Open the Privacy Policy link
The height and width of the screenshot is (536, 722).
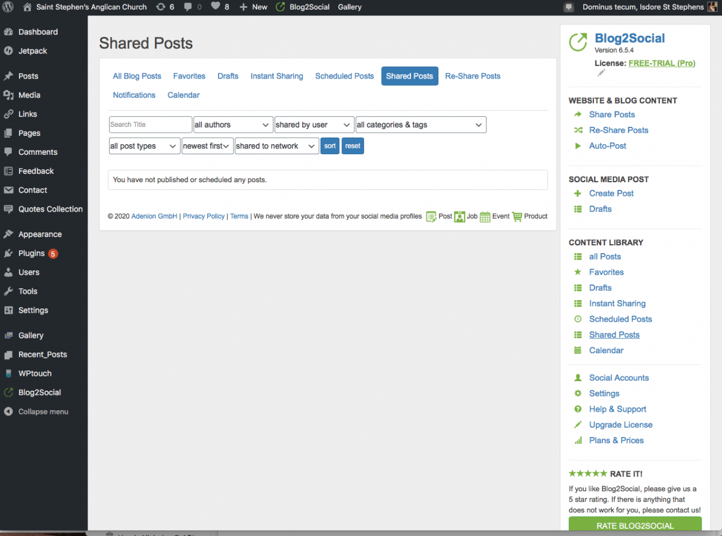204,216
